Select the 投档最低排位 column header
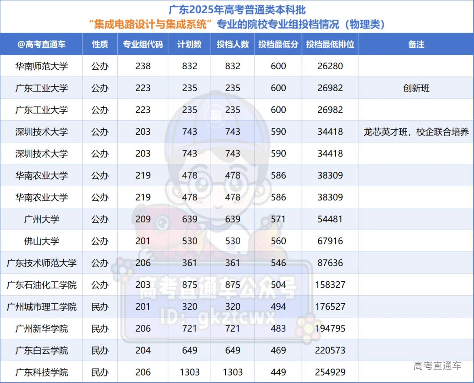The width and height of the screenshot is (474, 383). point(330,44)
